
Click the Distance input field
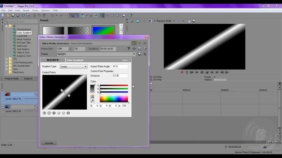point(120,76)
